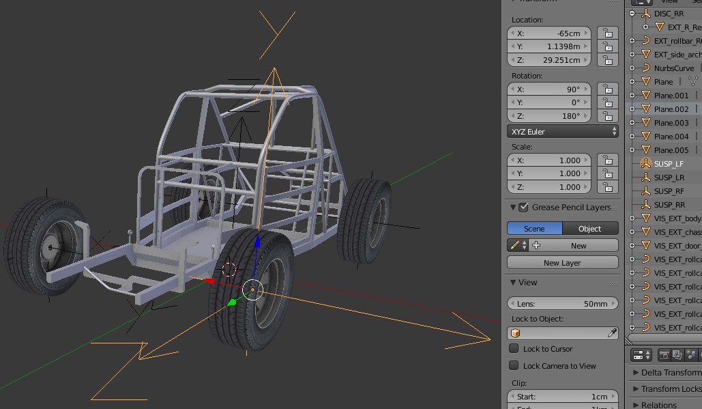This screenshot has width=702, height=409.
Task: Click the Lock to Object field
Action: click(563, 333)
